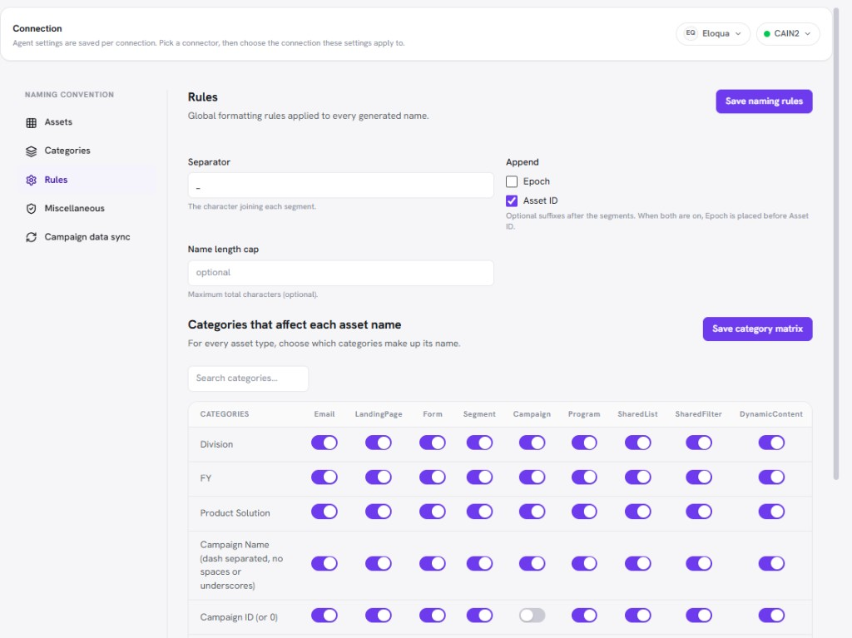852x638 pixels.
Task: Enable Campaign ID for Campaign
Action: point(532,616)
